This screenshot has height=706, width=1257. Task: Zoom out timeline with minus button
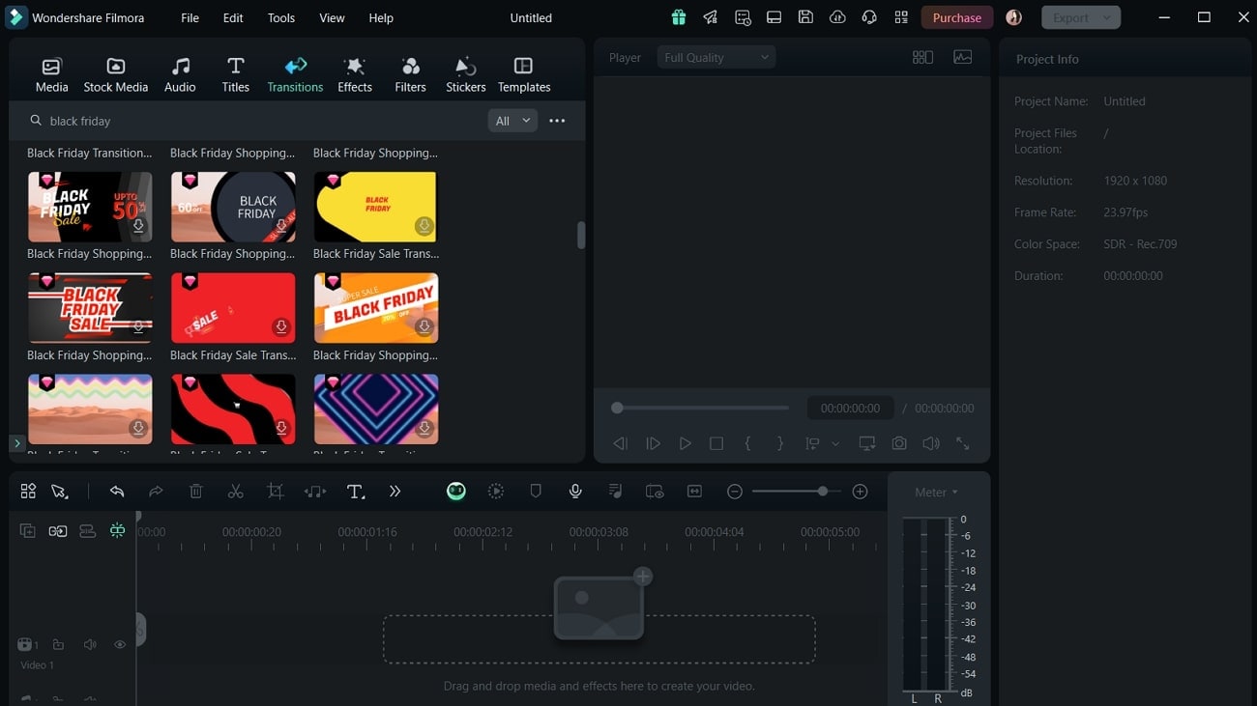point(735,492)
